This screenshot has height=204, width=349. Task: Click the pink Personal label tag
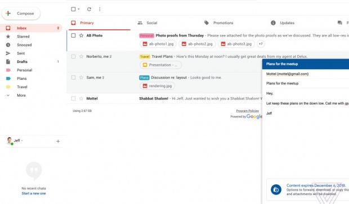tap(146, 35)
